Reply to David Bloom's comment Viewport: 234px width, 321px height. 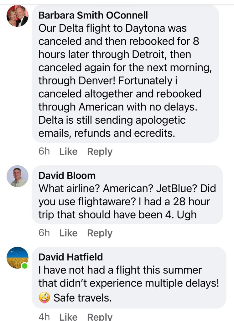tap(100, 233)
